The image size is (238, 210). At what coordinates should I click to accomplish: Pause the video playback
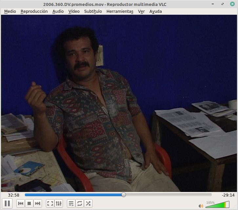click(x=7, y=203)
